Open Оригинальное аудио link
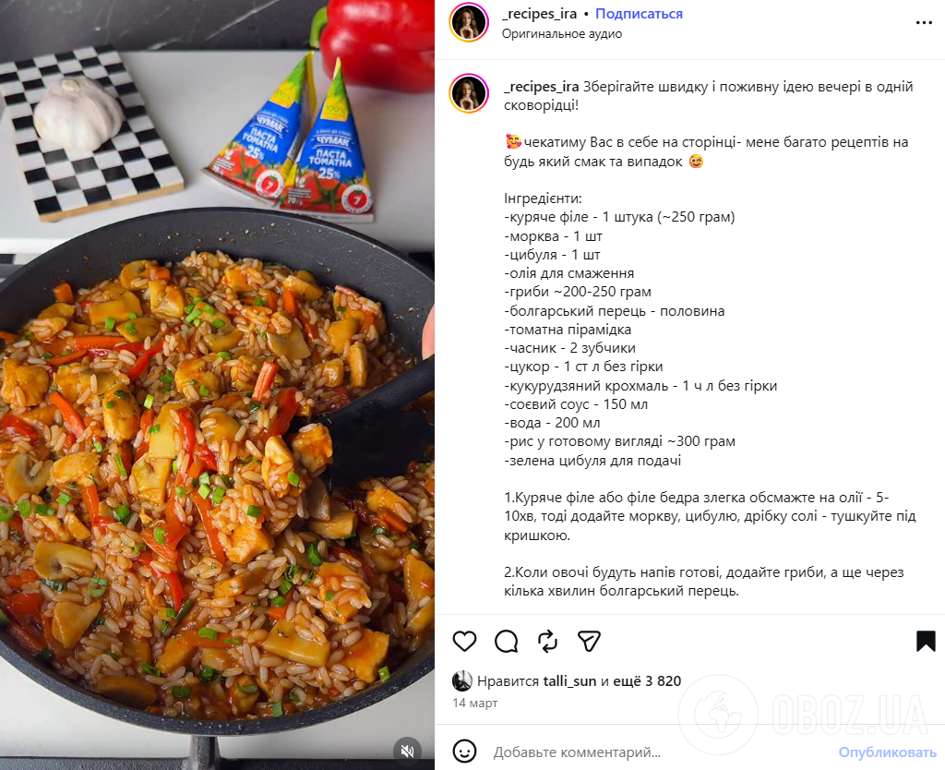The image size is (945, 770). [562, 34]
